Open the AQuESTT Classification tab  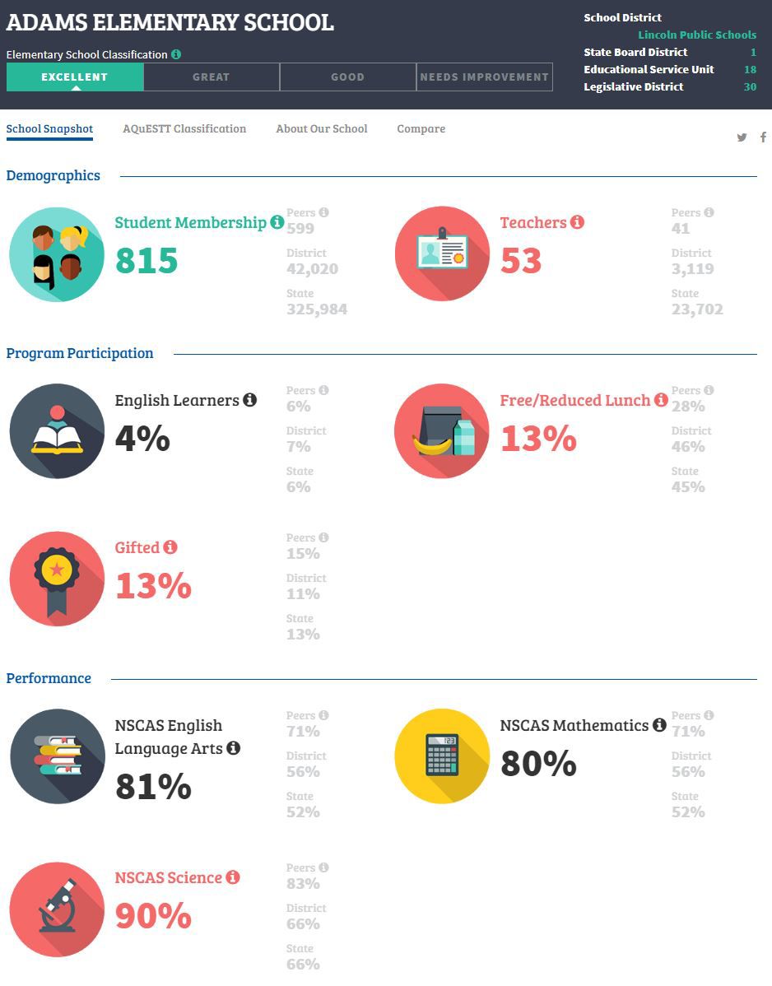184,129
